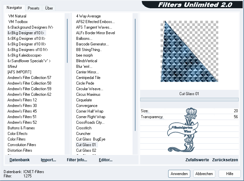Click Zurücksetzen to reset values
244x181 pixels.
225,160
